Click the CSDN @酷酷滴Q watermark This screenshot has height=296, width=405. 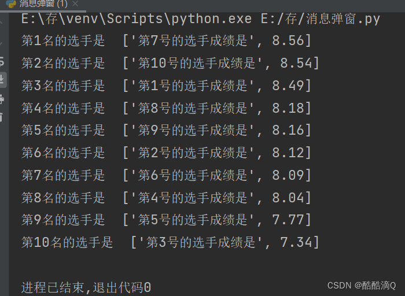coord(362,286)
